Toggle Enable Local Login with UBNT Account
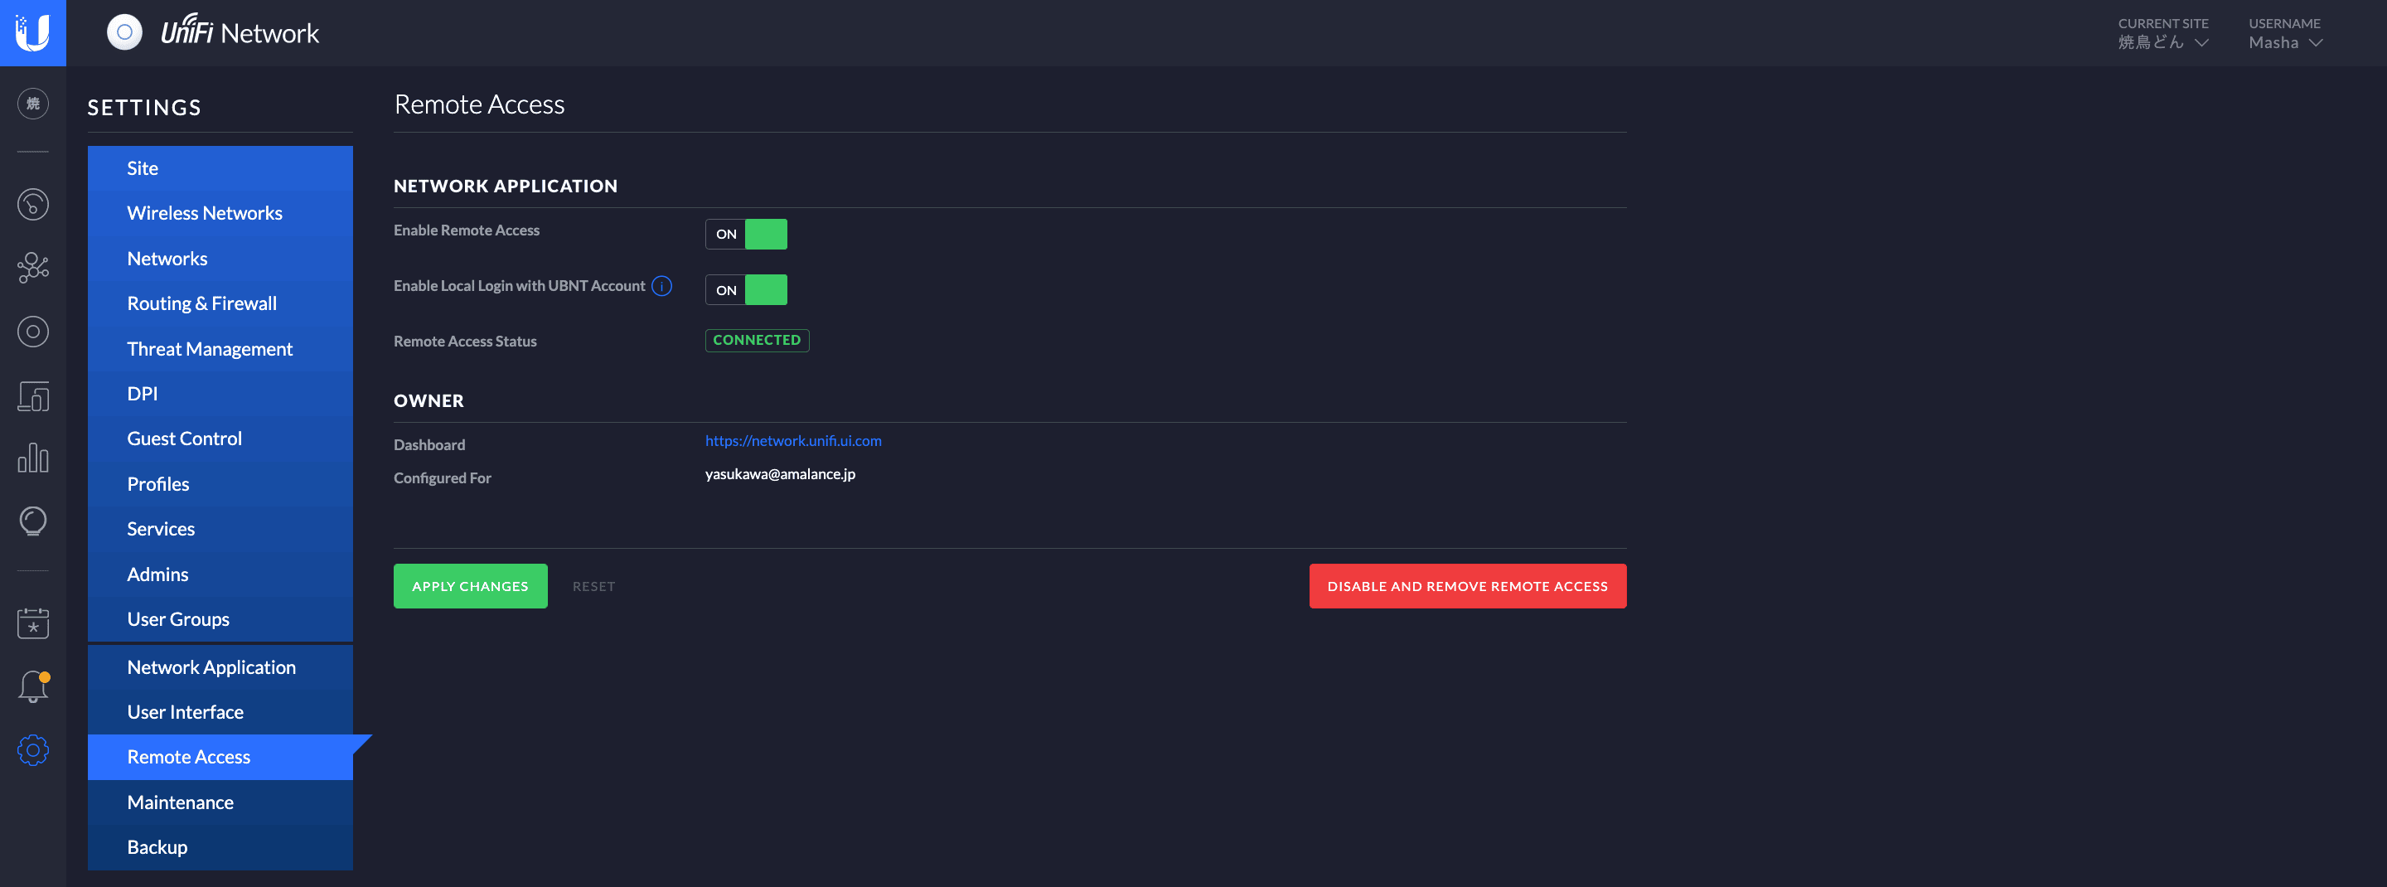 coord(746,290)
